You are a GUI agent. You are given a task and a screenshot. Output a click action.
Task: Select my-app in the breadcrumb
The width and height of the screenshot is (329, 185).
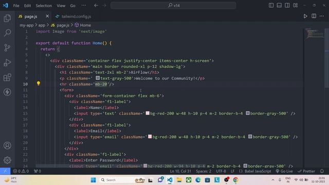coord(26,25)
